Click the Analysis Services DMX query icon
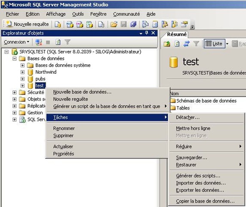The image size is (246, 207). 80,24
